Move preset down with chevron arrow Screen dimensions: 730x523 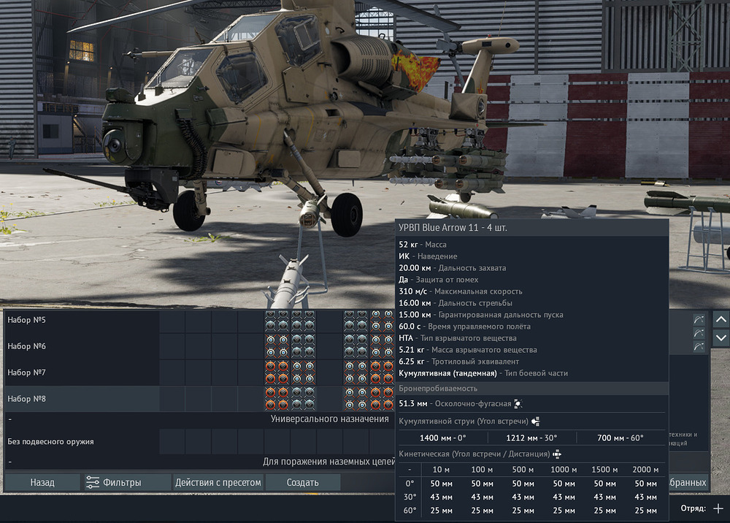pyautogui.click(x=721, y=337)
